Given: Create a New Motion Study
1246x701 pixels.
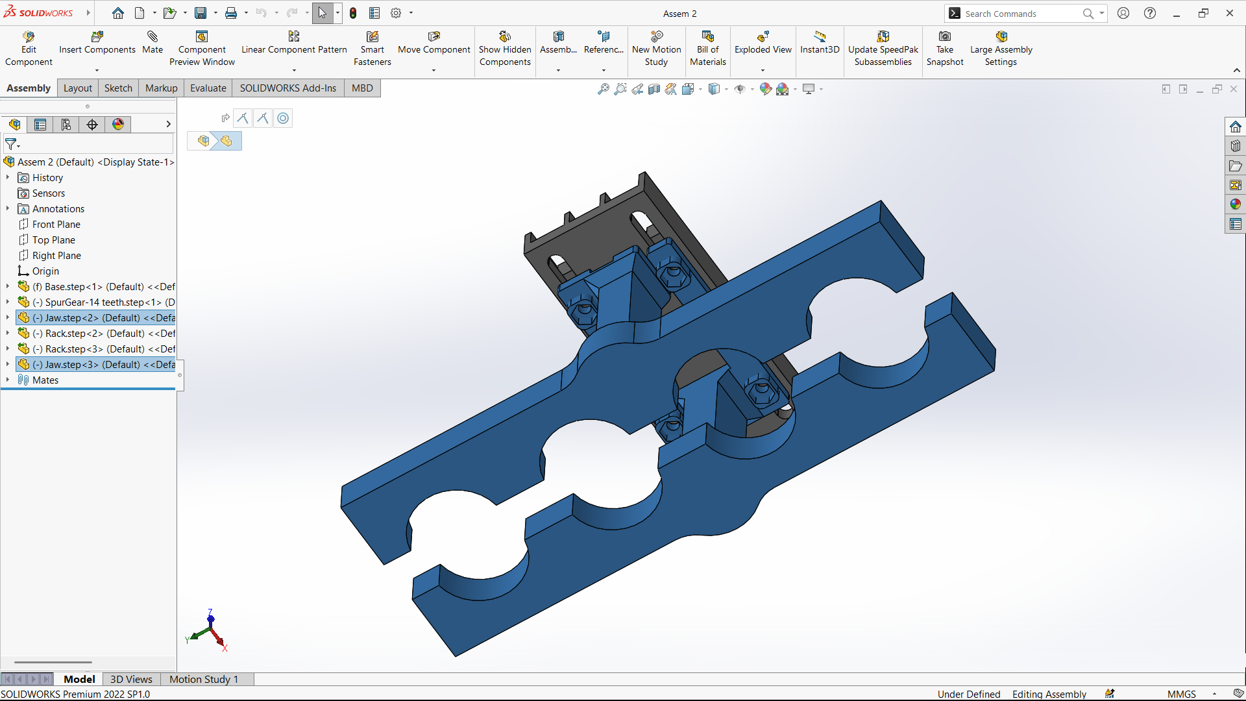Looking at the screenshot, I should tap(656, 49).
